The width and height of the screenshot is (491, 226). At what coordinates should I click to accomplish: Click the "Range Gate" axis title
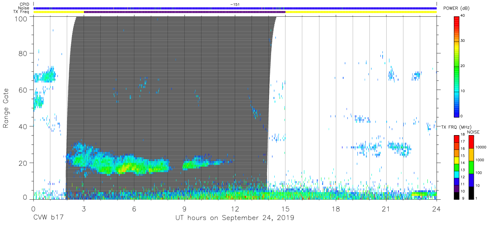6,108
